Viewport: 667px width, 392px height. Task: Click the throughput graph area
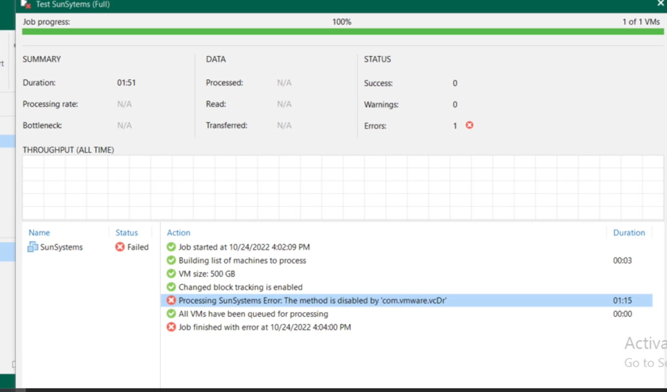342,187
